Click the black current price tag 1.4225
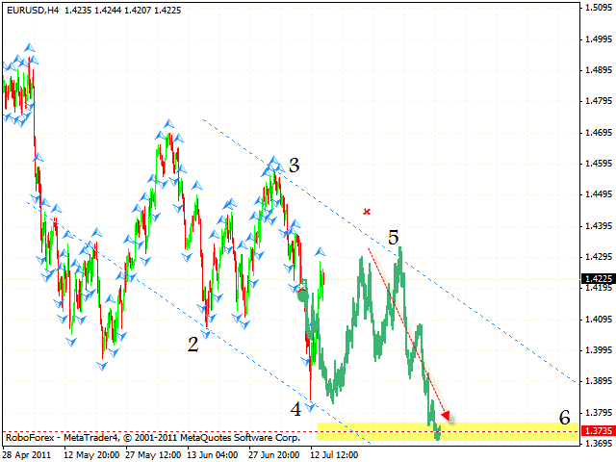 coord(598,279)
